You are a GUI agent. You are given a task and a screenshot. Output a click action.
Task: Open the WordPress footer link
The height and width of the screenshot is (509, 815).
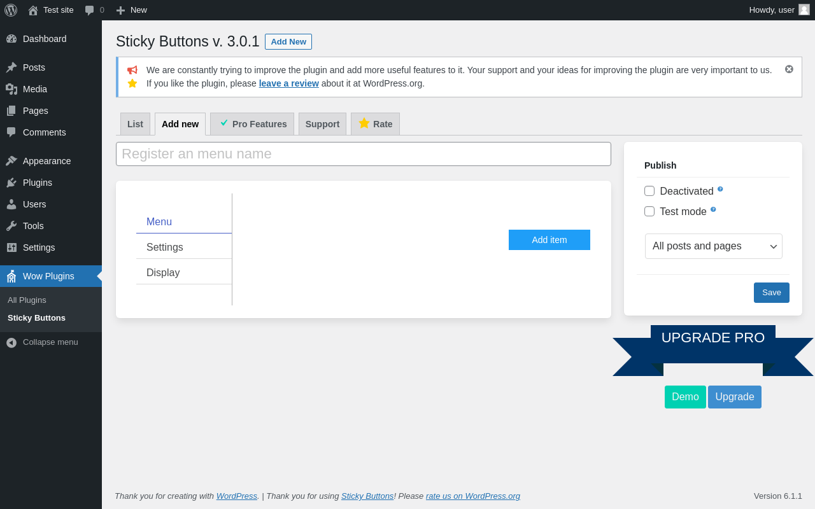237,496
